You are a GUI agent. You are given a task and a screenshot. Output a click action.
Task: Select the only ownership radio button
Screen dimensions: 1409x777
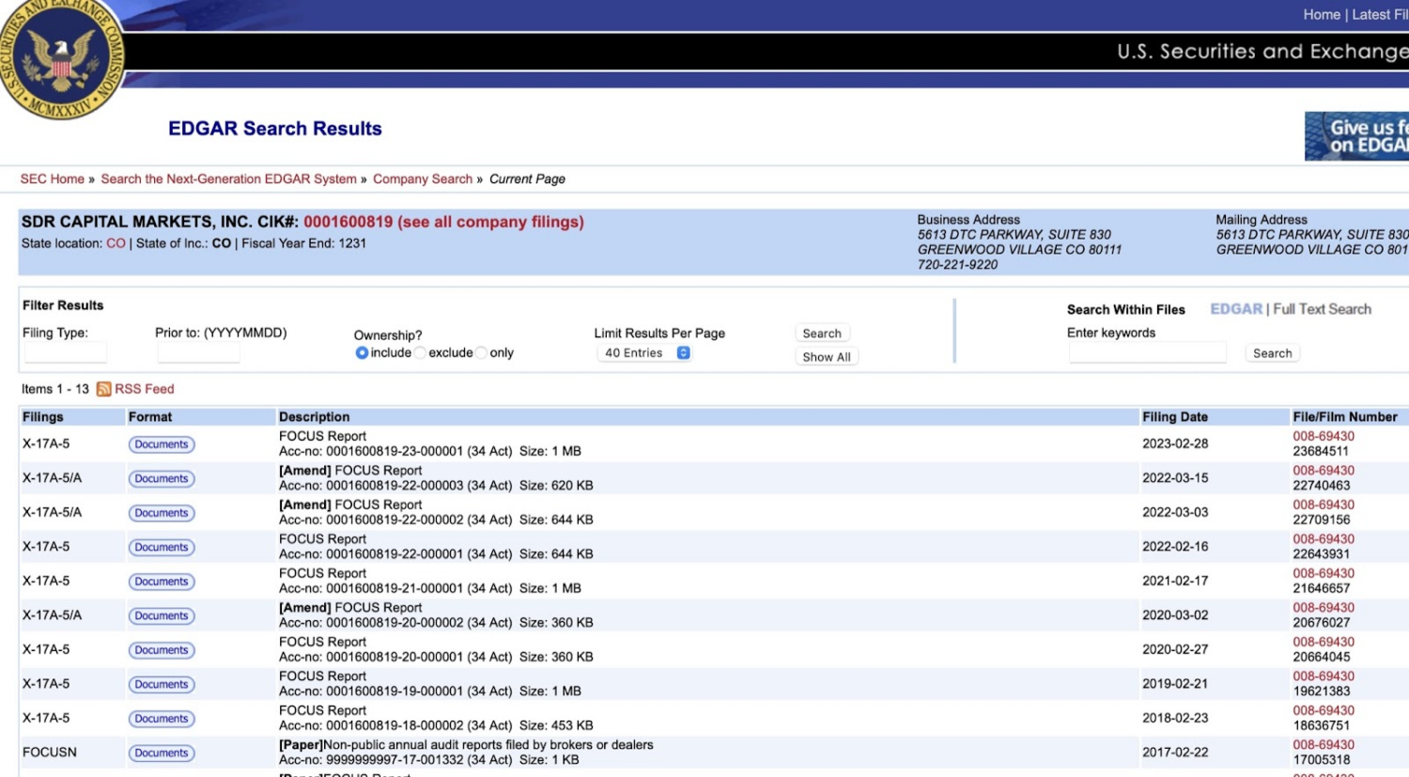[481, 353]
